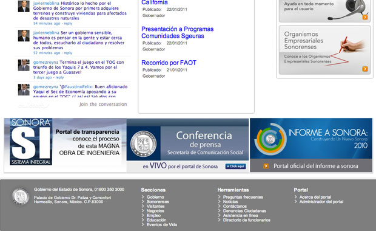Open 'Acerca del portal' footer link
This screenshot has width=376, height=231.
pos(315,197)
